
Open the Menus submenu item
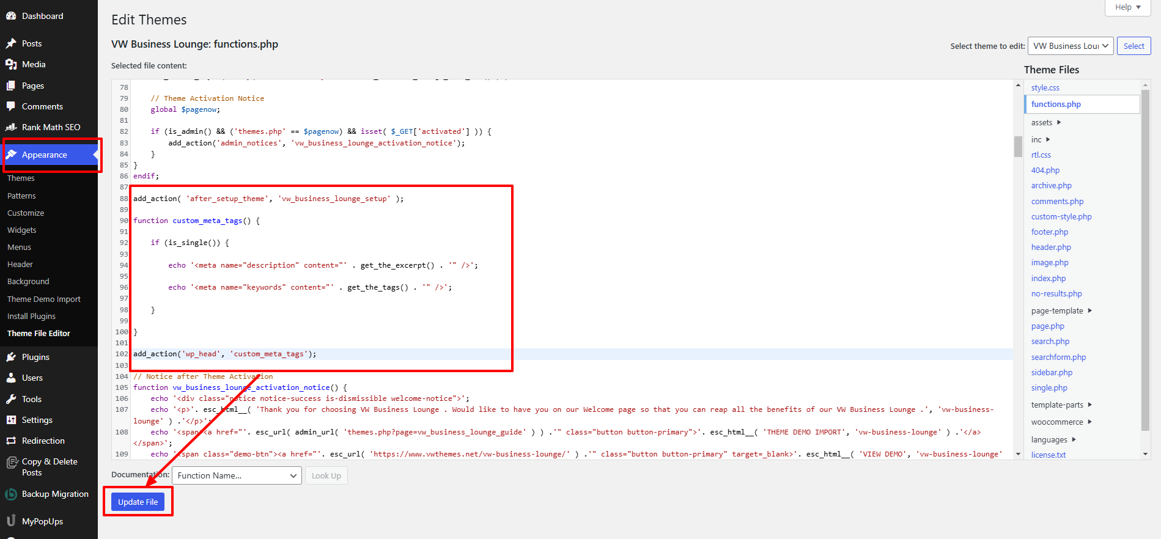point(19,247)
